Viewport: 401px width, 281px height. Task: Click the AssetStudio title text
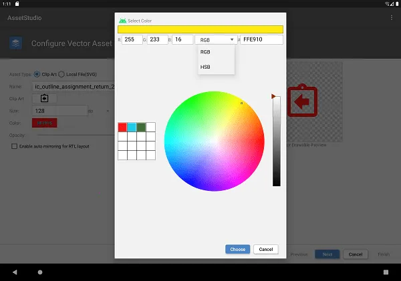click(25, 18)
